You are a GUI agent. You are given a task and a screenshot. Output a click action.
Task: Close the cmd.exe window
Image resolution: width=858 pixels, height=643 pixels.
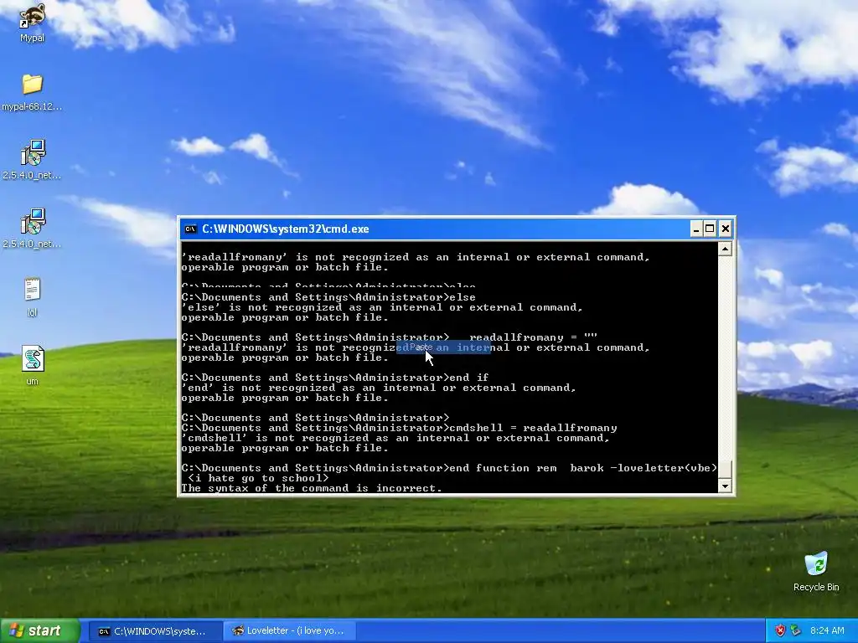tap(725, 229)
